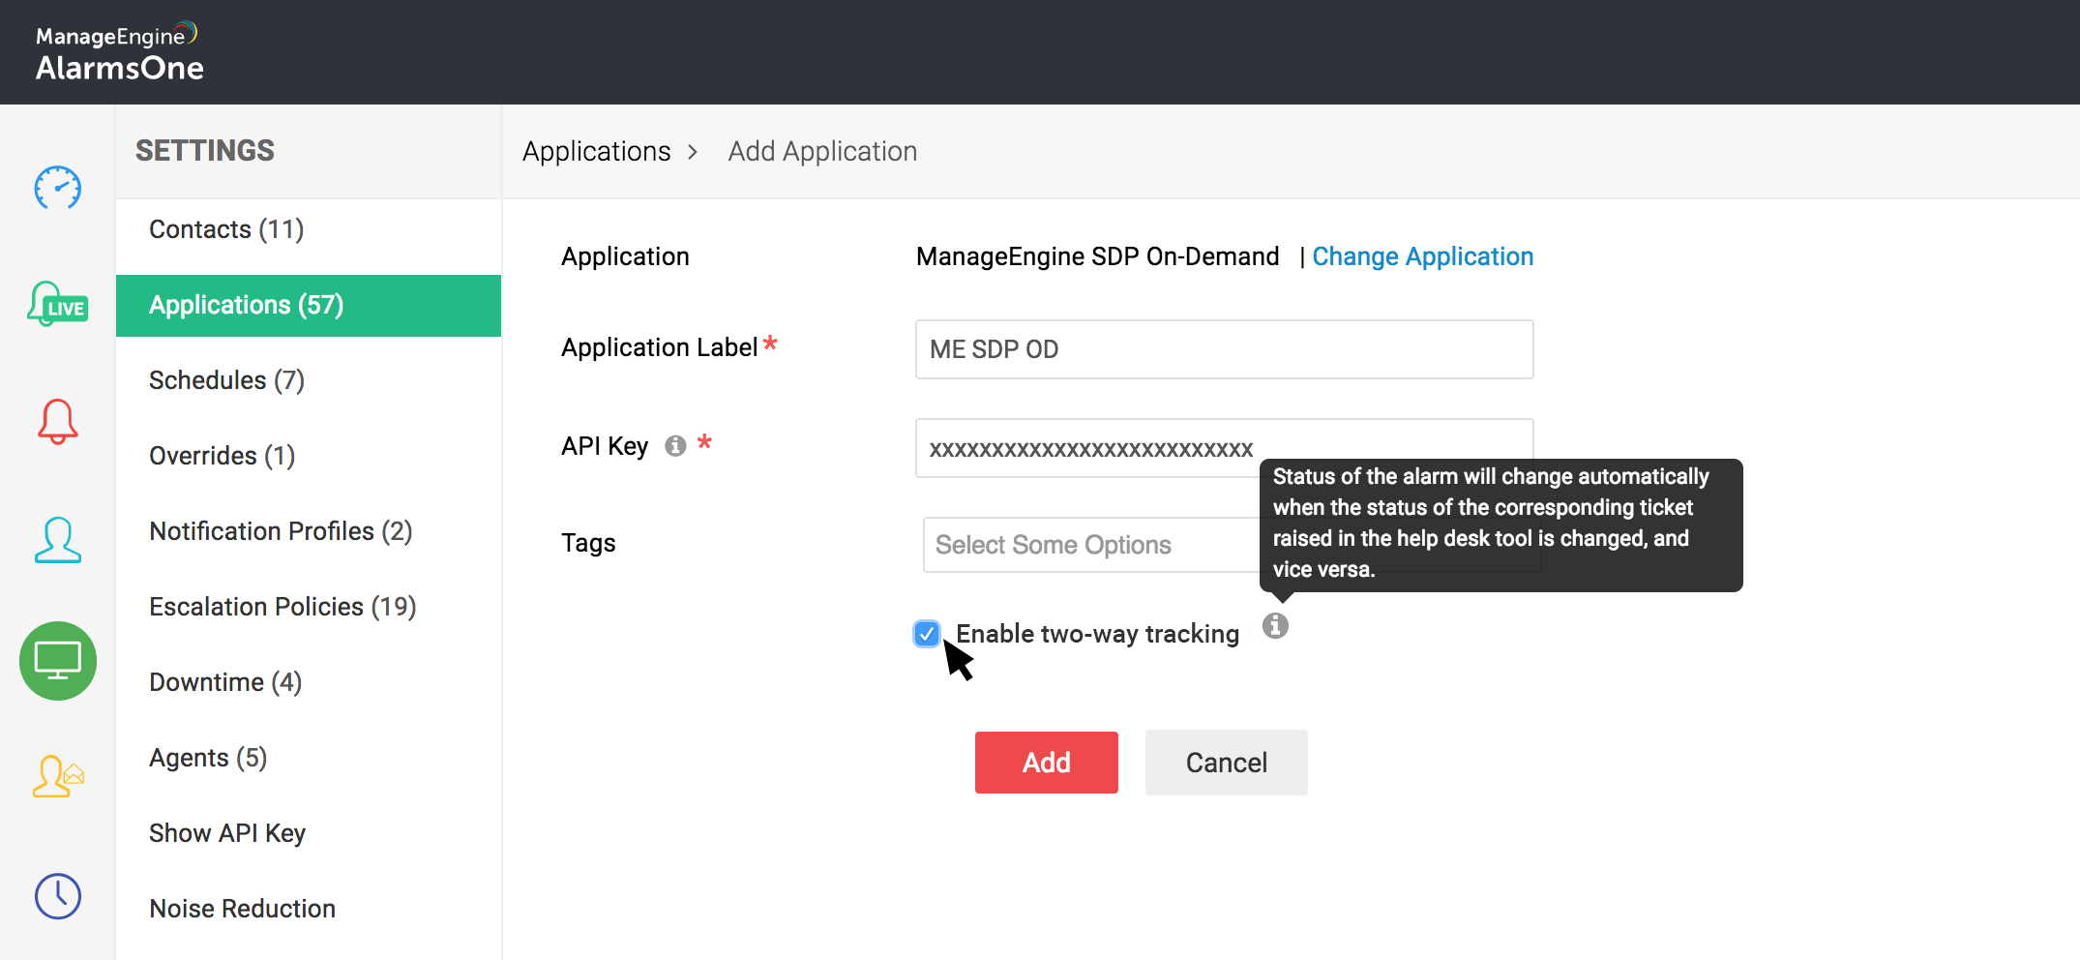Toggle Enable two-way tracking checkbox
The height and width of the screenshot is (960, 2080).
click(927, 634)
